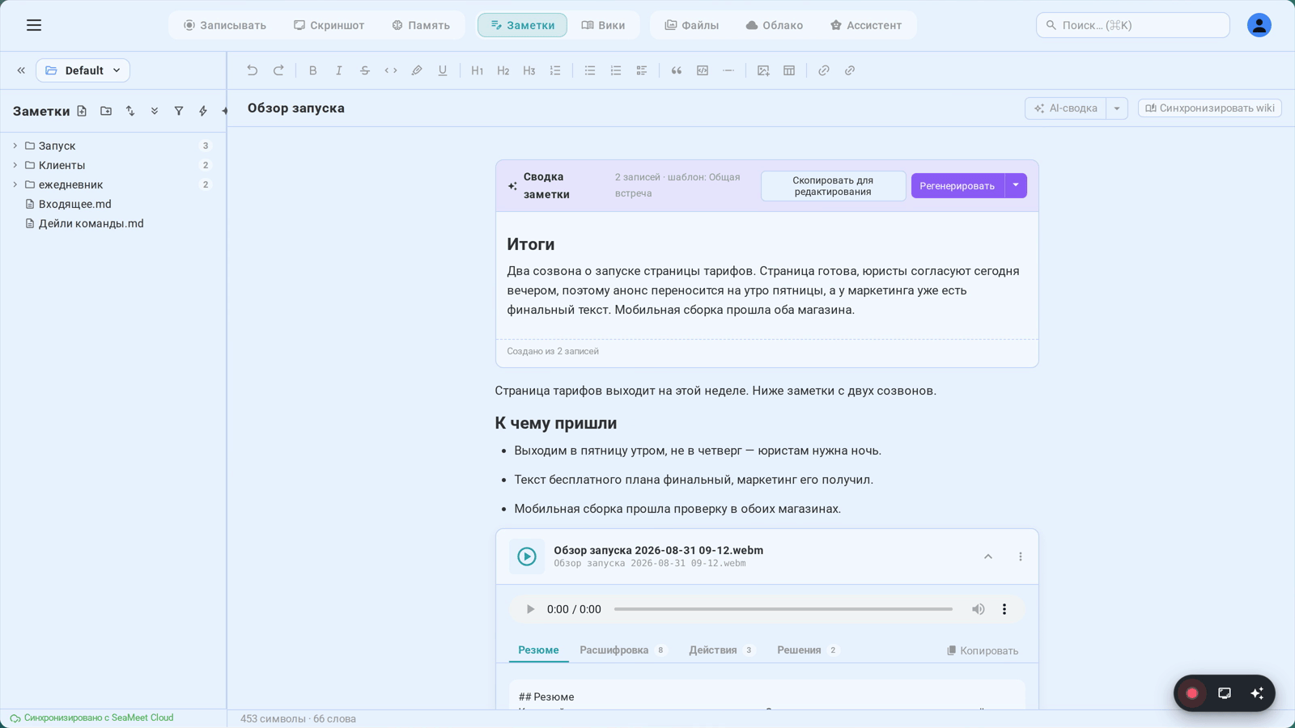Open the AI-сводка dropdown arrow
Viewport: 1295px width, 728px height.
coord(1117,108)
